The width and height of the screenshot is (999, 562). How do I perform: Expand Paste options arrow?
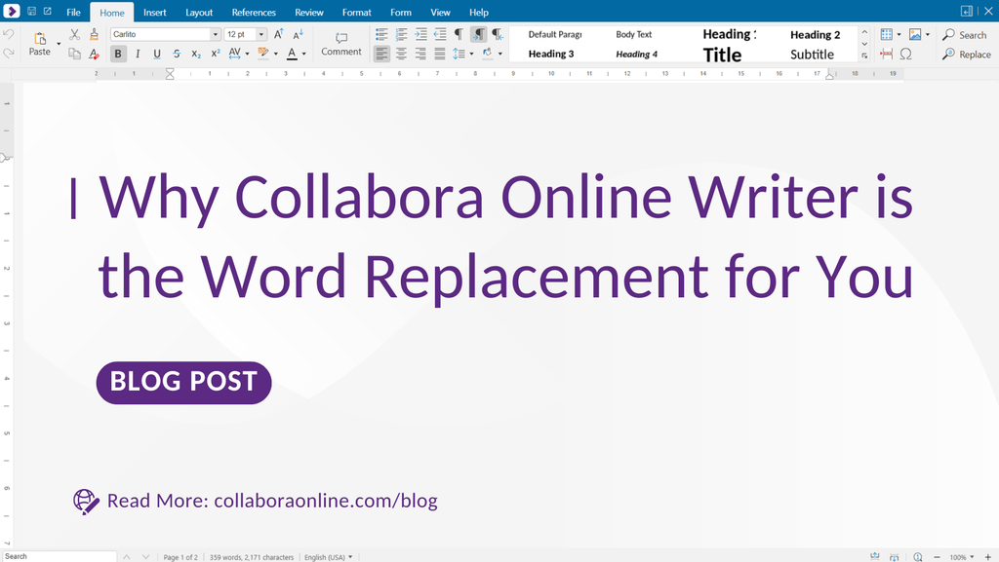coord(59,44)
